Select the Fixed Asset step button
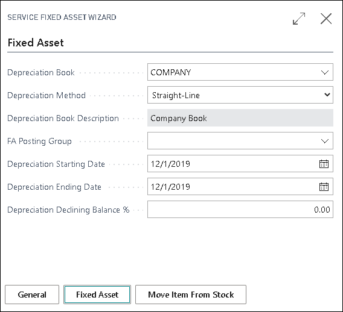The width and height of the screenshot is (343, 312). pyautogui.click(x=97, y=295)
